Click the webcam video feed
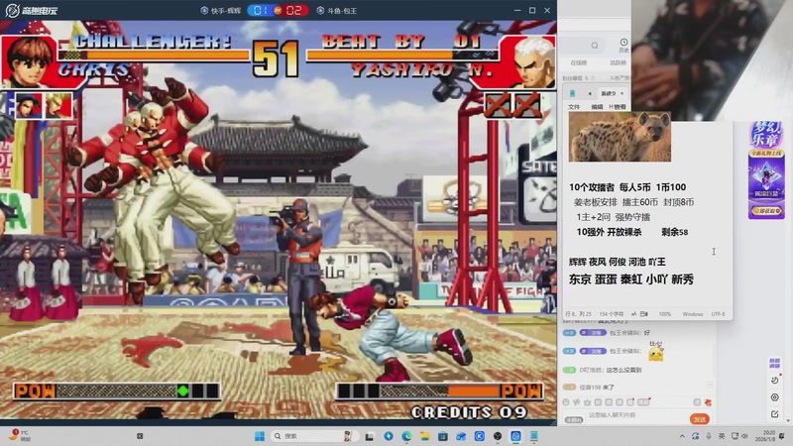The height and width of the screenshot is (446, 793). click(712, 60)
